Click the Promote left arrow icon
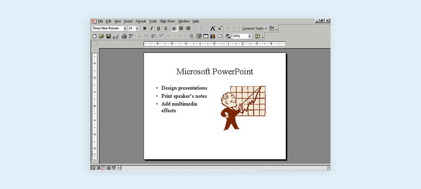421x189 pixels. 228,28
